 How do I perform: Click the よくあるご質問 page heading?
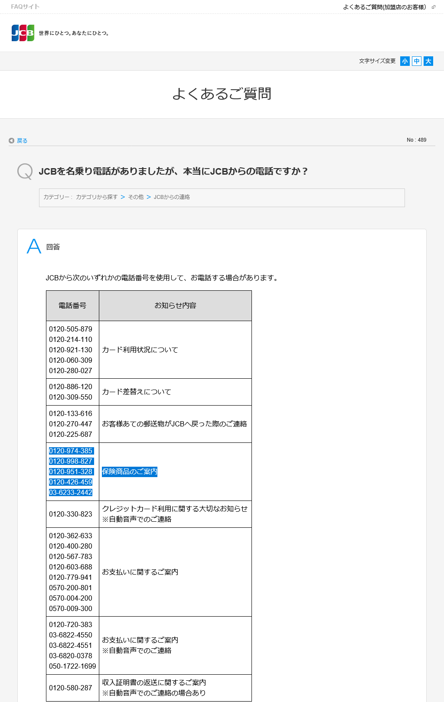point(222,94)
